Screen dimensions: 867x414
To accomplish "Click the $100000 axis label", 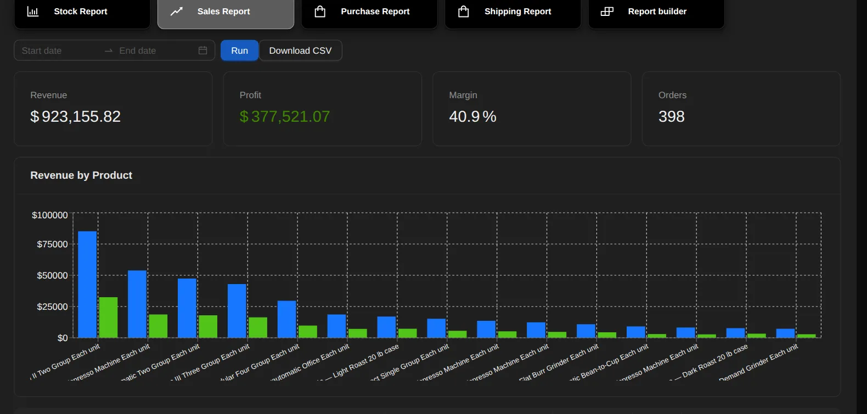I will [x=50, y=215].
